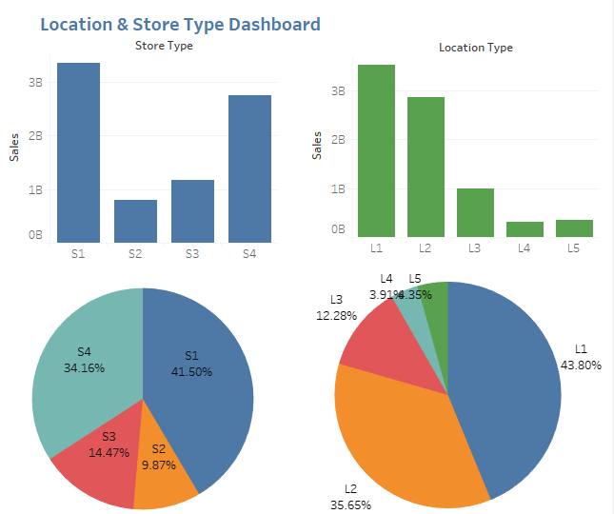
Task: Click the S3 blue bar
Action: (x=192, y=210)
